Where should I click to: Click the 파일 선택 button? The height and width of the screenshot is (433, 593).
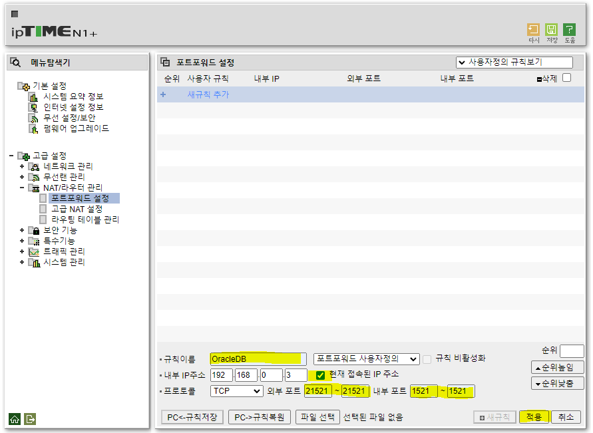[317, 417]
